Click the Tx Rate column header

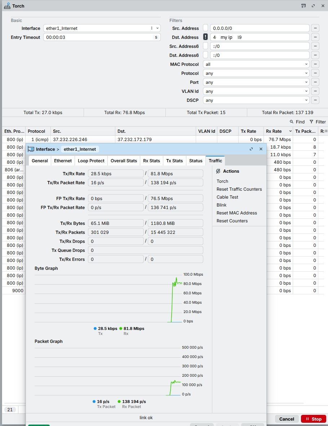click(x=251, y=131)
